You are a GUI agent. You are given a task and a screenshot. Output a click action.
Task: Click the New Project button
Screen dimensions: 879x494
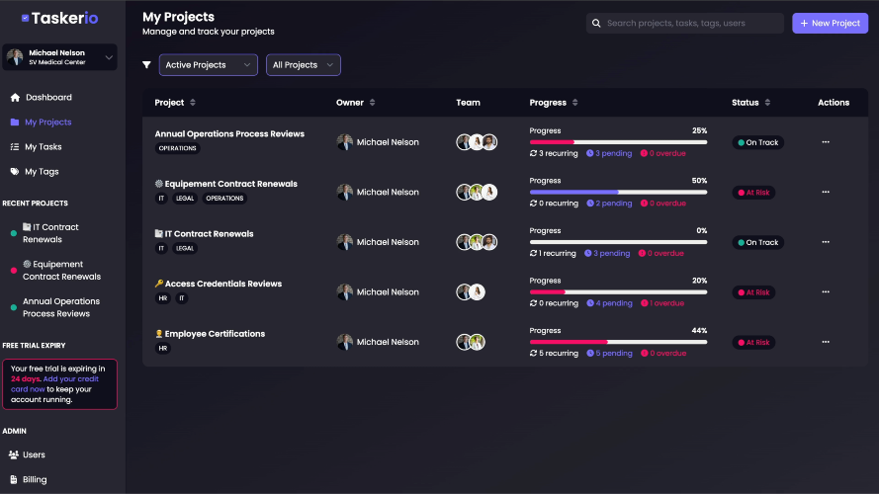pyautogui.click(x=830, y=23)
